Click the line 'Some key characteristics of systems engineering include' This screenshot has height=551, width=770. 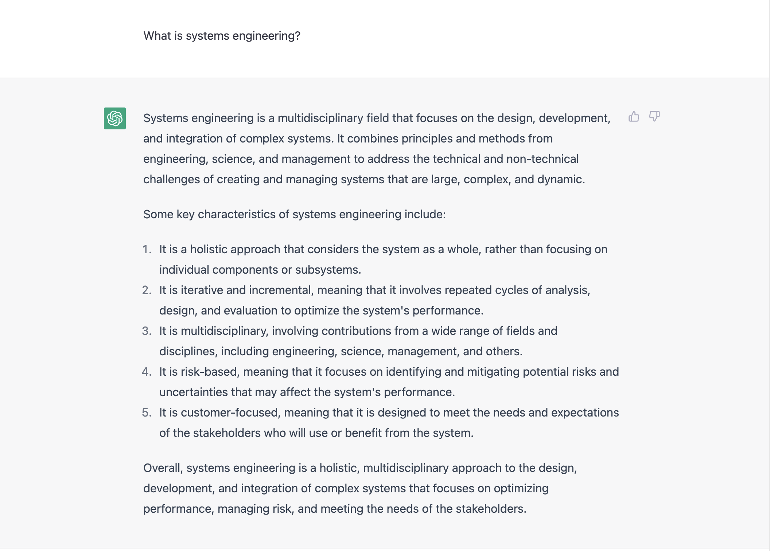(294, 214)
